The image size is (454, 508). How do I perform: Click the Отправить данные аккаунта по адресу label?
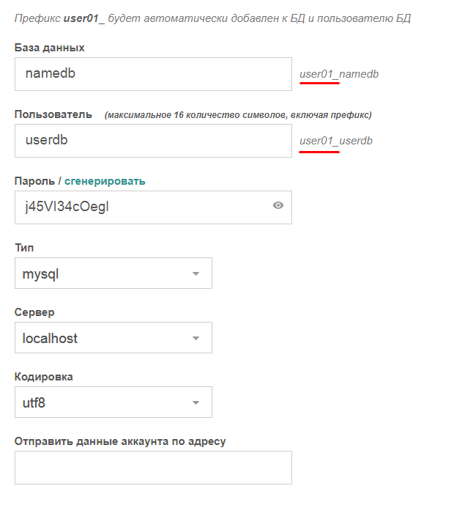120,441
